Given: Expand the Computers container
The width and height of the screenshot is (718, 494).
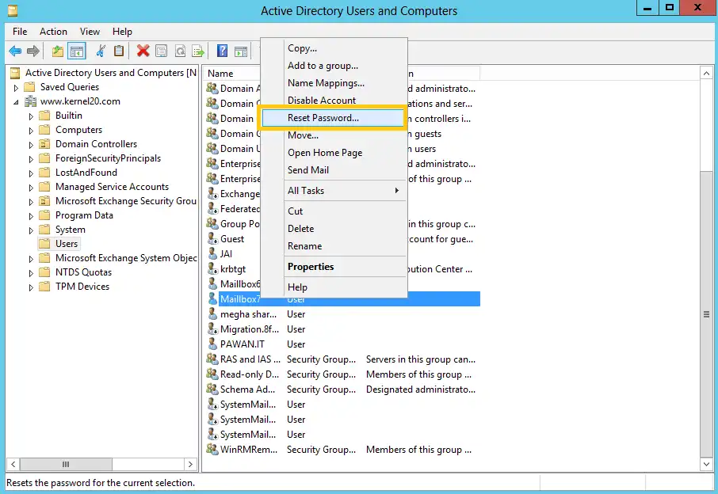Looking at the screenshot, I should pyautogui.click(x=31, y=131).
